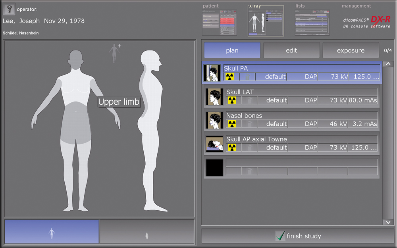The width and height of the screenshot is (397, 248).
Task: Open the exposure tab
Action: (x=351, y=50)
